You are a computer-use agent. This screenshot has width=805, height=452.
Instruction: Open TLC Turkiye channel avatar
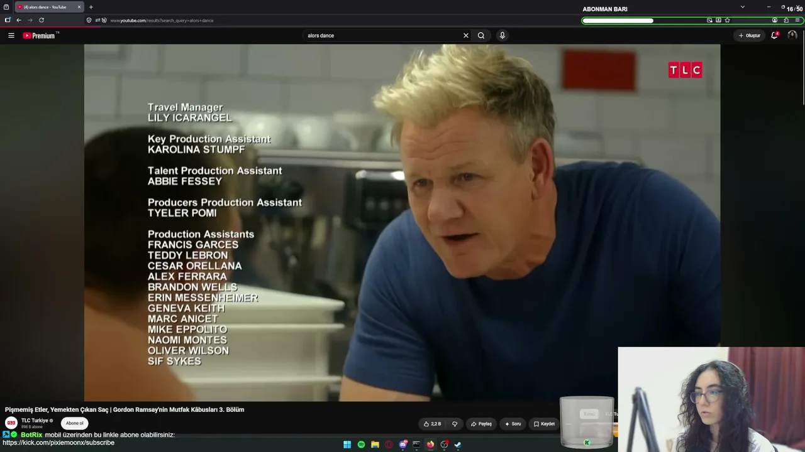tap(11, 423)
